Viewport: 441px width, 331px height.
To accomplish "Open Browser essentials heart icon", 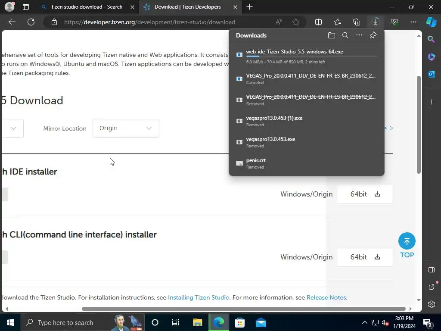I will point(394,22).
